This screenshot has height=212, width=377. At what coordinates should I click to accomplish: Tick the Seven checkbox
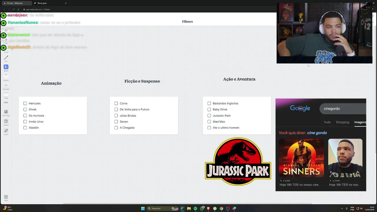(x=116, y=122)
